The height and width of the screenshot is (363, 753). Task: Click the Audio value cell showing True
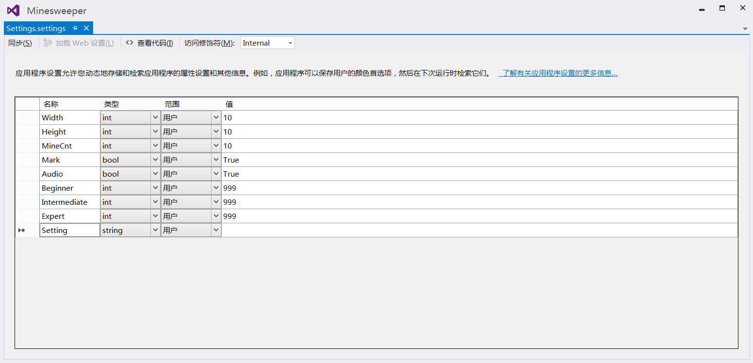tap(479, 174)
